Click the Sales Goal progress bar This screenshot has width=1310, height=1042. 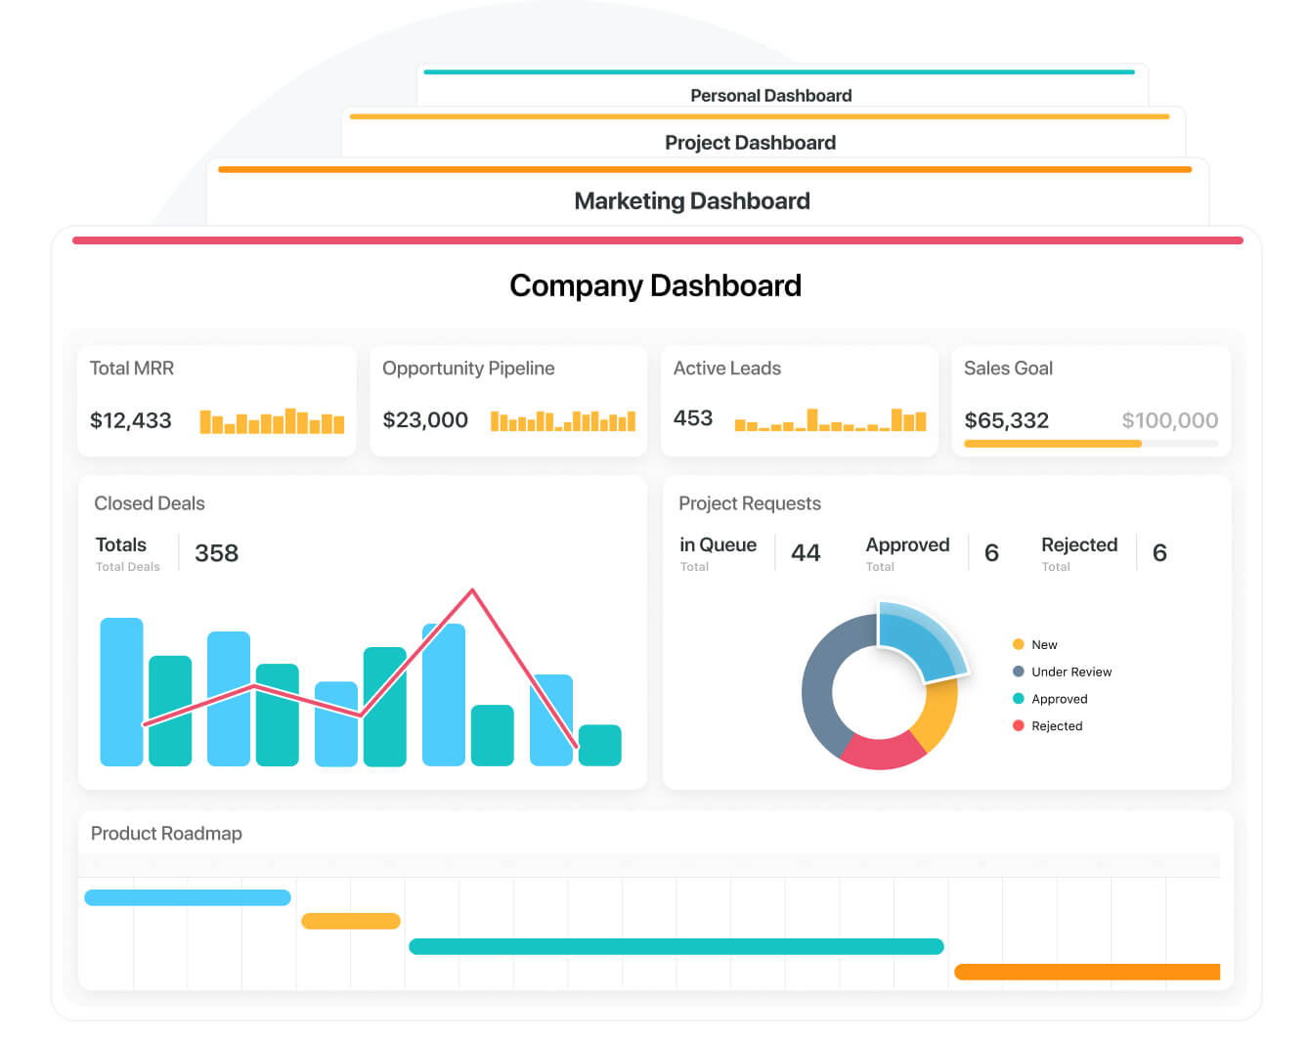click(1091, 444)
